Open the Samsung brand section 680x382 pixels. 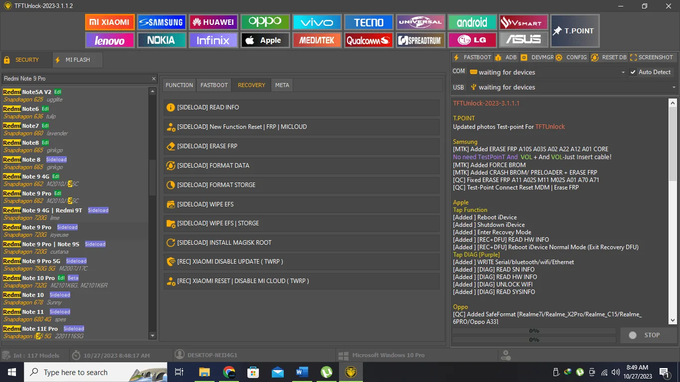(161, 22)
